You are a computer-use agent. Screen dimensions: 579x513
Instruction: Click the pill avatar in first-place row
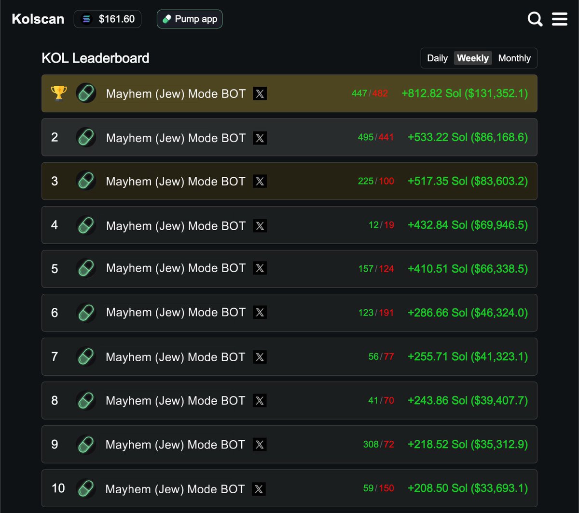click(86, 93)
